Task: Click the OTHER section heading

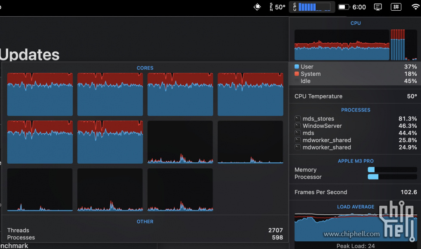Action: click(145, 222)
